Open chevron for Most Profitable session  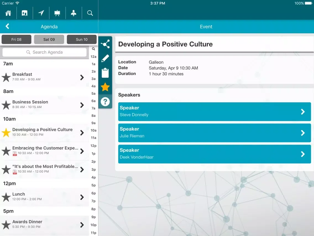pyautogui.click(x=82, y=170)
